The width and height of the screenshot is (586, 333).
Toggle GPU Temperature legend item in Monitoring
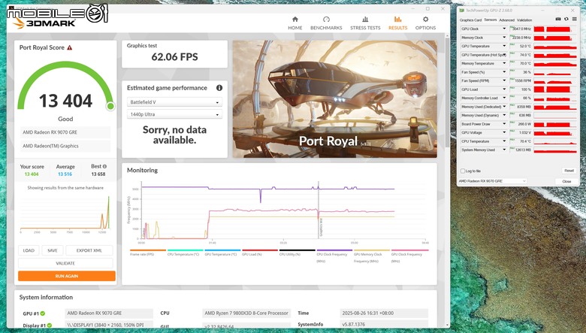pos(222,253)
